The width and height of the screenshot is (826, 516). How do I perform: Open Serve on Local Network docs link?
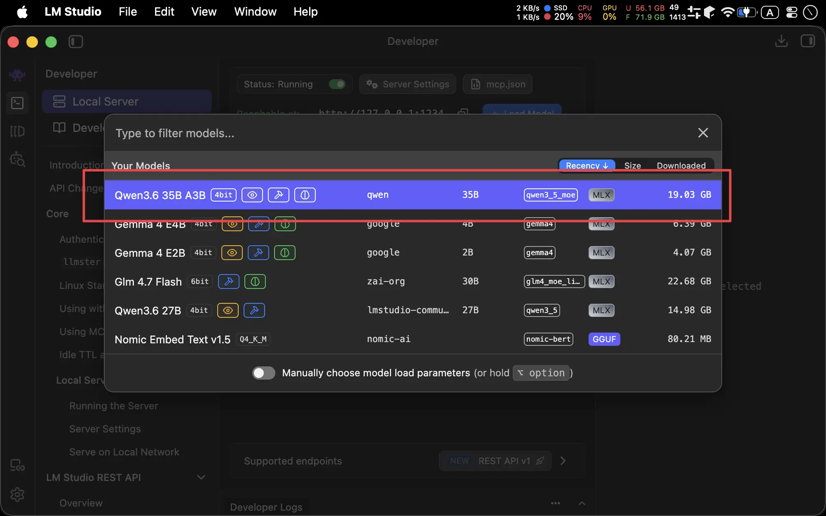124,452
